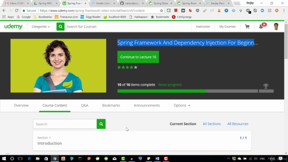Image resolution: width=288 pixels, height=162 pixels.
Task: Show All Resources
Action: (x=238, y=124)
